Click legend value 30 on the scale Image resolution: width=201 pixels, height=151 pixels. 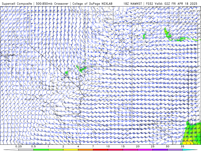[167, 146]
